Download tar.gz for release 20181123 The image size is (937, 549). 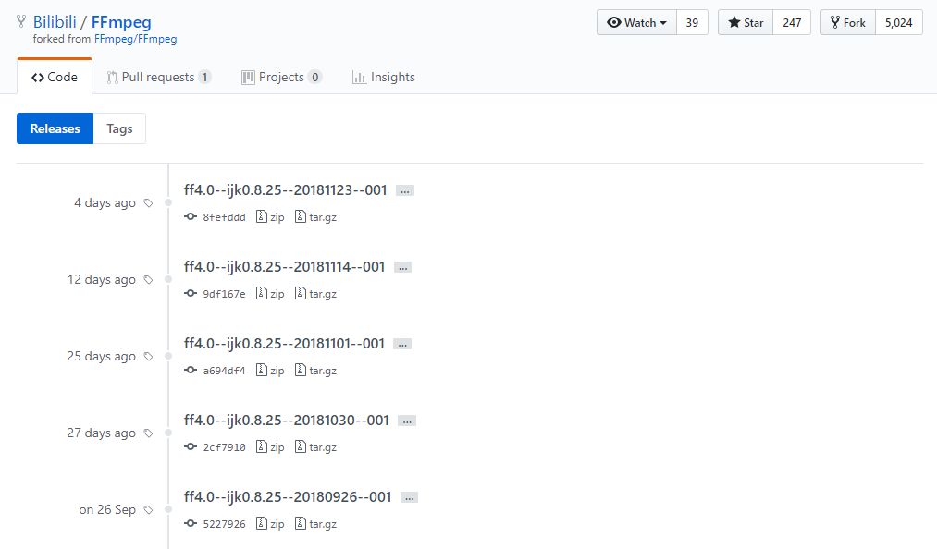315,217
